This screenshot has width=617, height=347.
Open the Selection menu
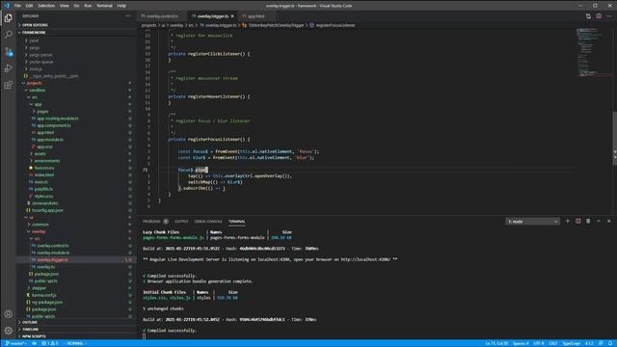click(46, 6)
